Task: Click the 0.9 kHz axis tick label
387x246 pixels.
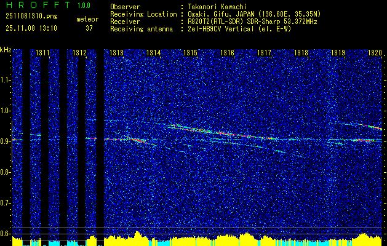Action: [x=5, y=141]
